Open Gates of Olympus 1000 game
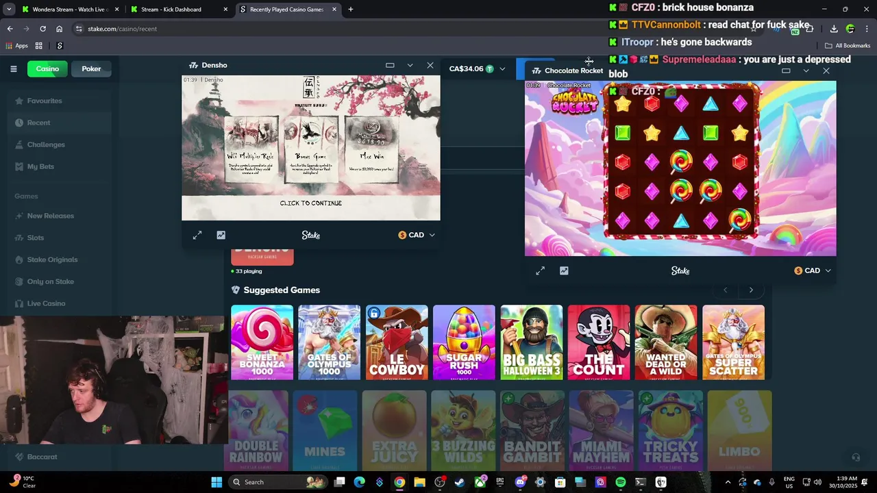The height and width of the screenshot is (493, 877). point(329,342)
